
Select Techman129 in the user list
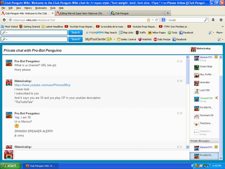coord(204,116)
